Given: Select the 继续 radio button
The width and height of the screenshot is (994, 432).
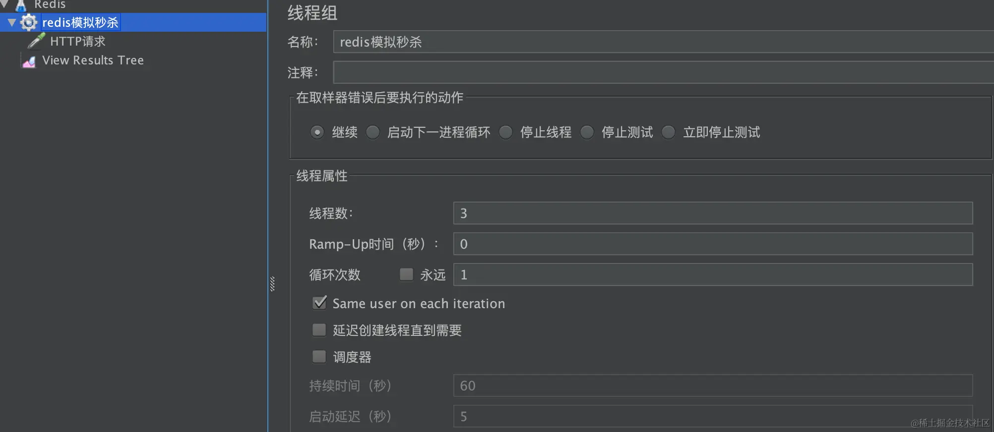Looking at the screenshot, I should [317, 132].
